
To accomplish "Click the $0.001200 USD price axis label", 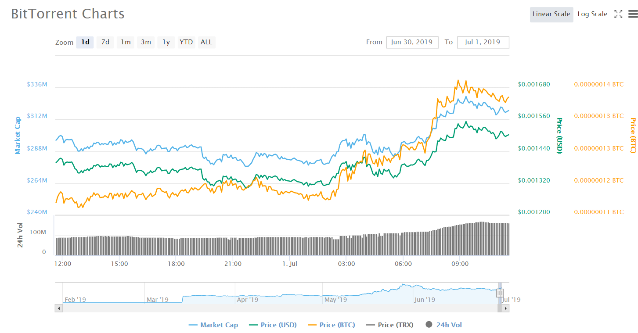I will click(534, 212).
